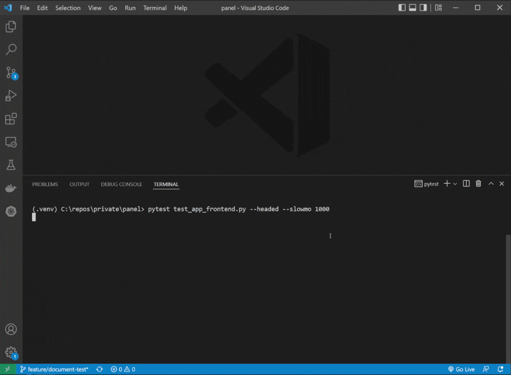Screen dimensions: 511x375
Task: Click the Go Live button
Action: (461, 369)
